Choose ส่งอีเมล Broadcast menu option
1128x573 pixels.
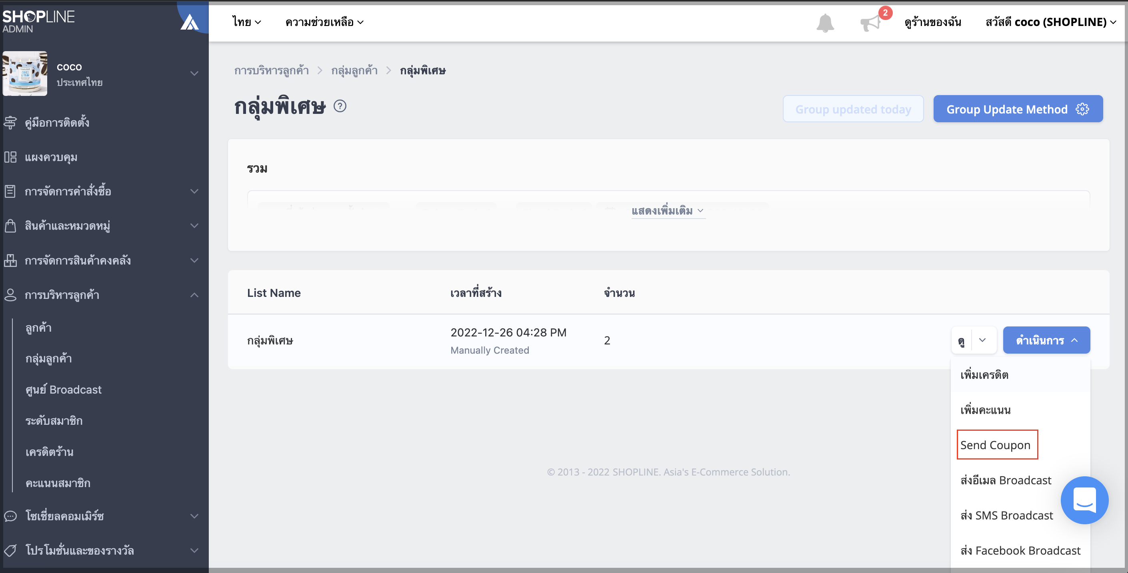[1006, 480]
